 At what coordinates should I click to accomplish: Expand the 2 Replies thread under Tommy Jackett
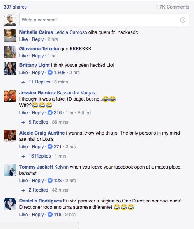pyautogui.click(x=38, y=190)
